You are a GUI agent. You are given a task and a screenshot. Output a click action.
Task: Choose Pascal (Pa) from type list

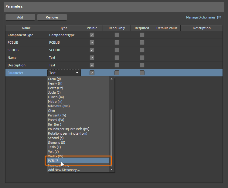click(78, 120)
